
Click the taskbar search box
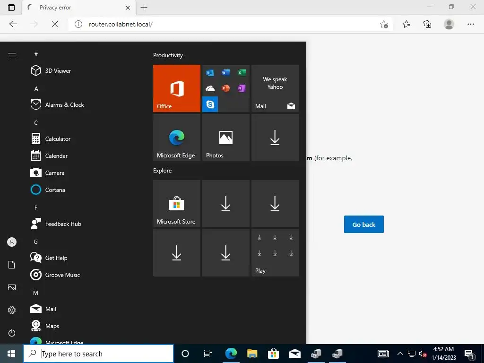click(98, 354)
